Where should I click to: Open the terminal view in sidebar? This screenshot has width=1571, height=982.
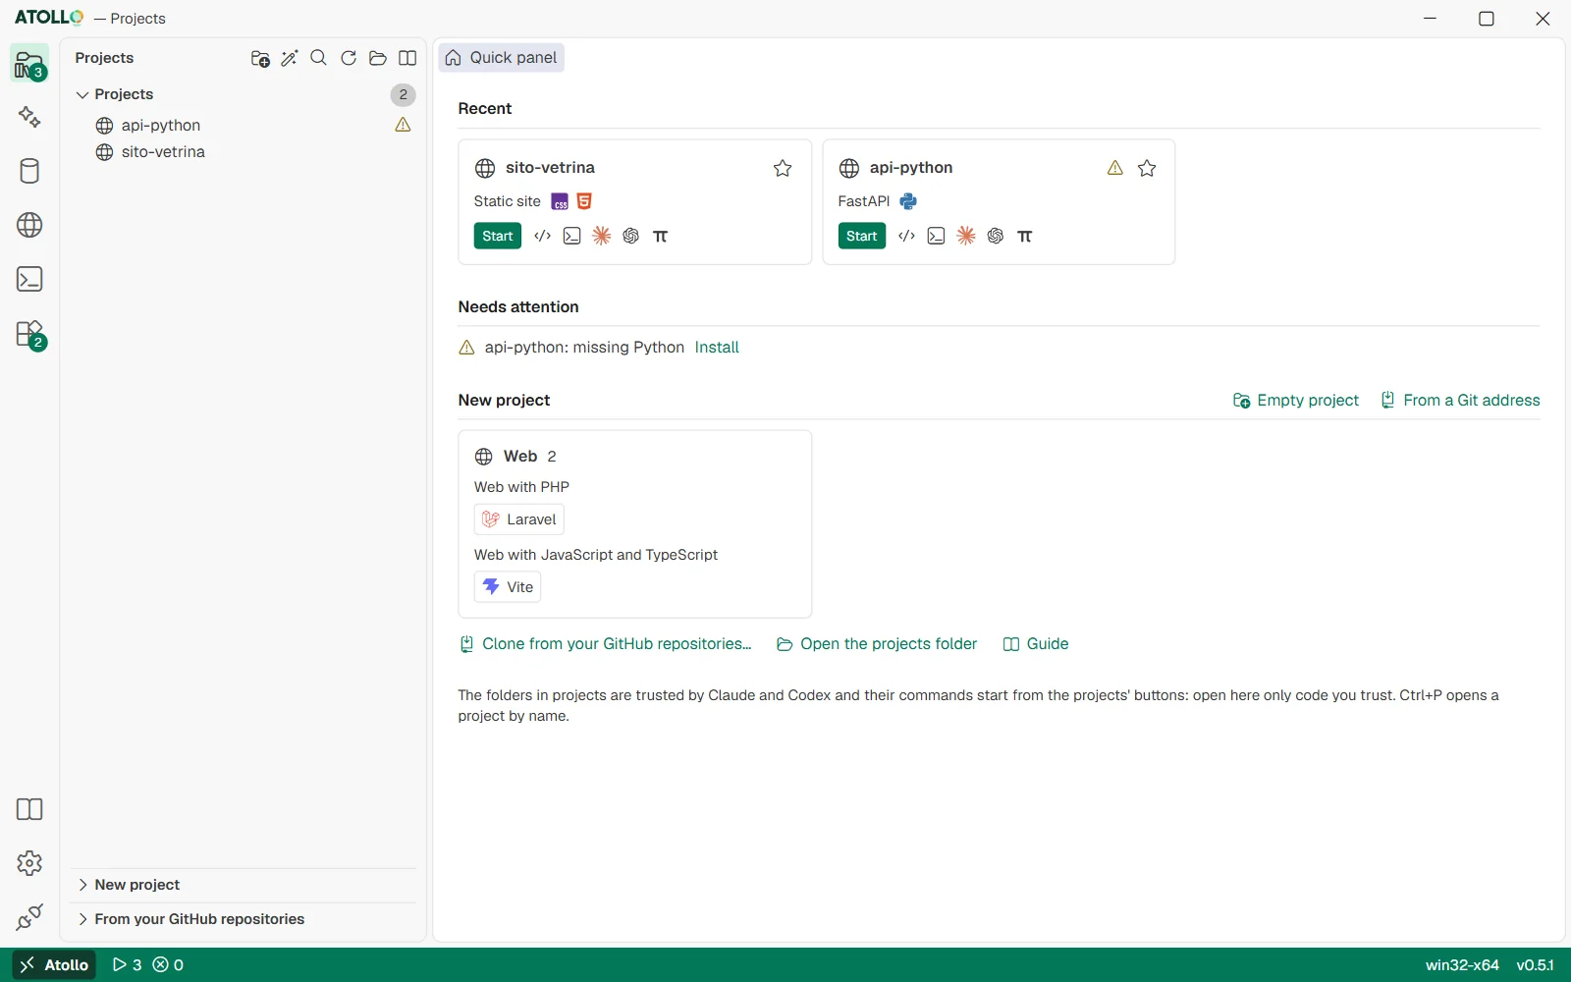click(x=29, y=279)
